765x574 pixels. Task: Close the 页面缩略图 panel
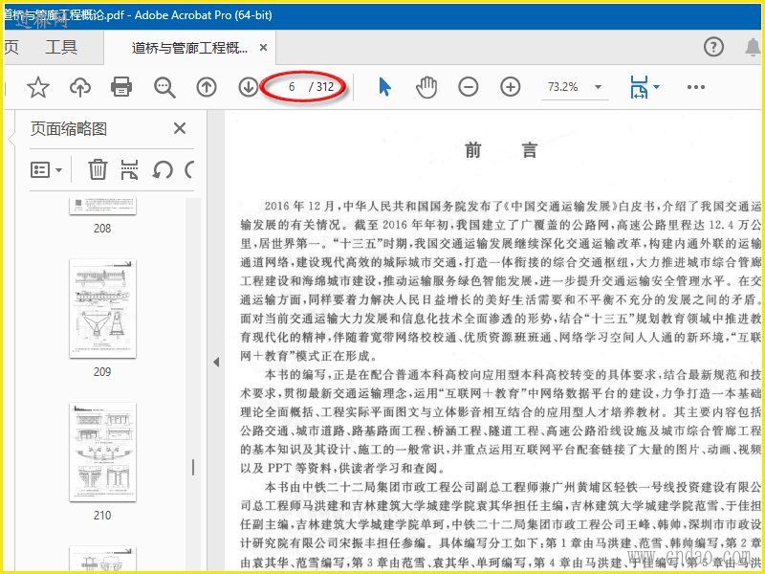coord(180,128)
